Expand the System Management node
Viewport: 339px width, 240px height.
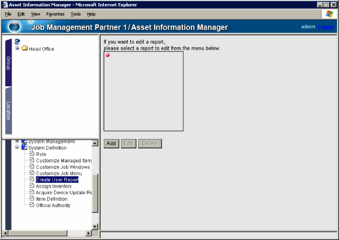[x=17, y=141]
